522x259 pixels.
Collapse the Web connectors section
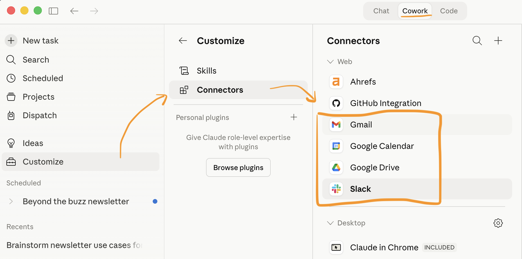point(330,62)
